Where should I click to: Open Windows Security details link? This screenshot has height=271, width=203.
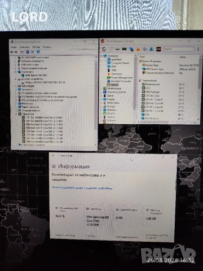[x=82, y=188]
